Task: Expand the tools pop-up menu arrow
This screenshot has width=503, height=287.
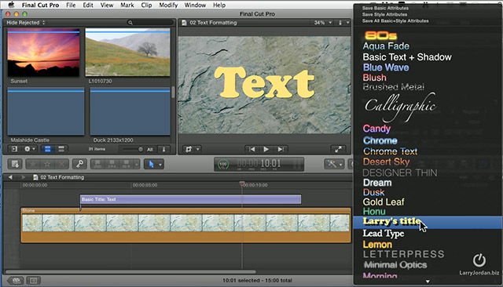Action: [x=160, y=165]
